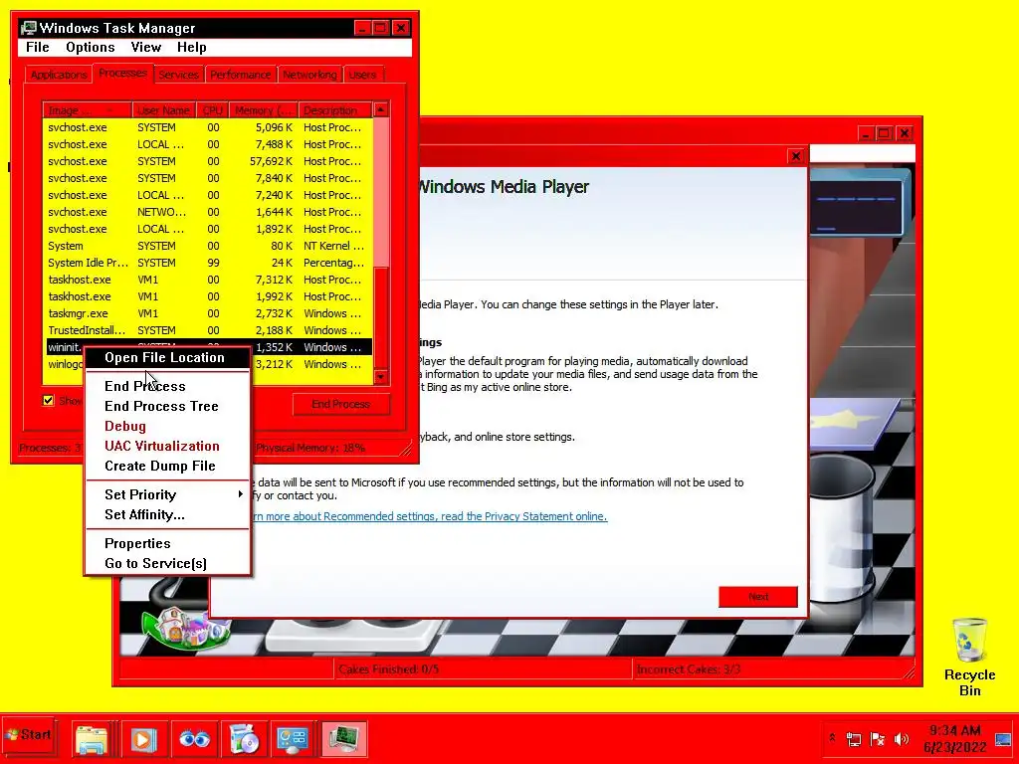The image size is (1019, 764).
Task: Choose Properties in the context menu
Action: 167,543
